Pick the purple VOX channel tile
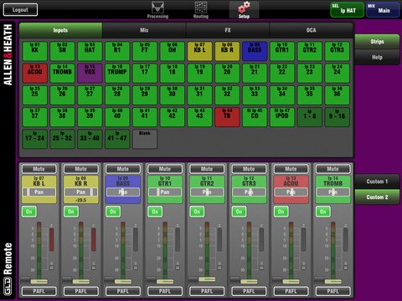Image resolution: width=402 pixels, height=301 pixels. [90, 73]
